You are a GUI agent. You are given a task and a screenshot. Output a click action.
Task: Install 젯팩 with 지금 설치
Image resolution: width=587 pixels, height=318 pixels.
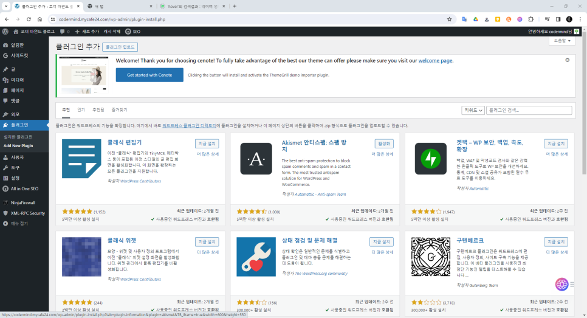[x=556, y=143]
